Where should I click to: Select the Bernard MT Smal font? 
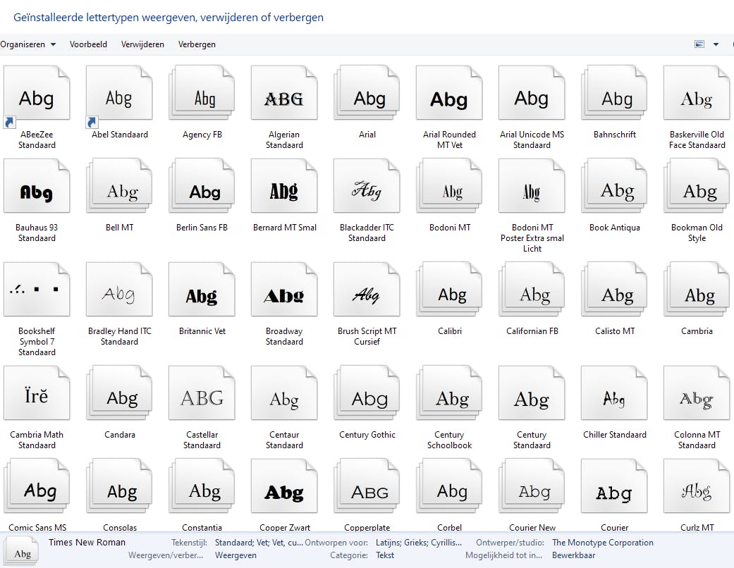284,186
